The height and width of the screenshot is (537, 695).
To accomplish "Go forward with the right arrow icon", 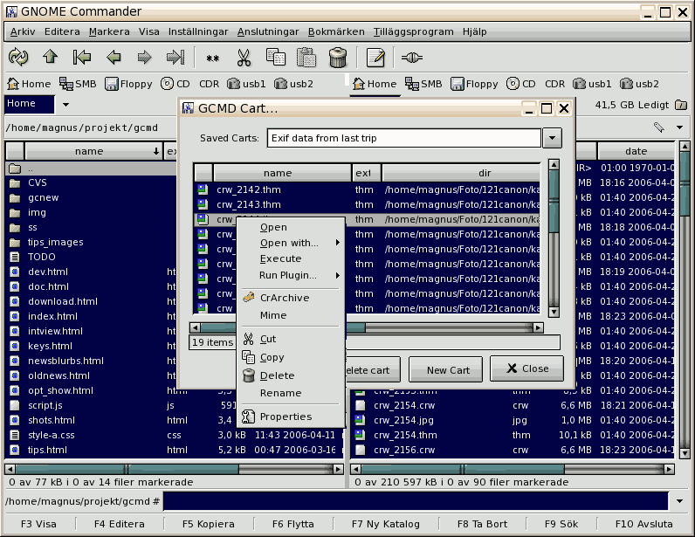I will tap(144, 58).
